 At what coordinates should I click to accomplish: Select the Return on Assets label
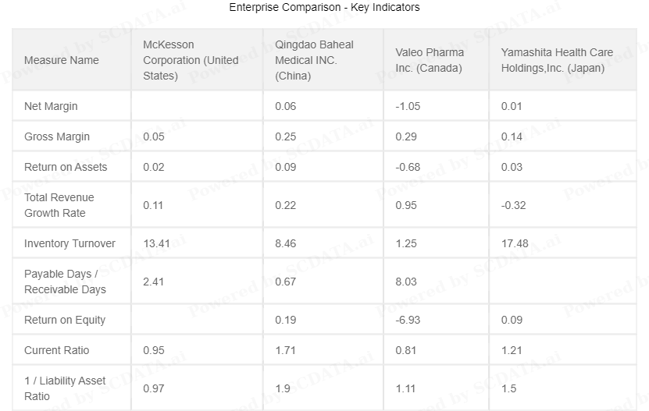click(66, 167)
